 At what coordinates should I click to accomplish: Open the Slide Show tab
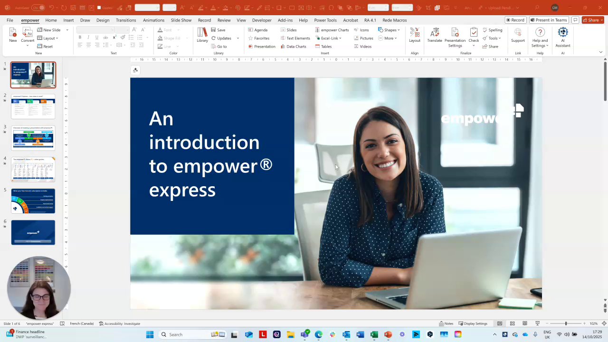181,20
